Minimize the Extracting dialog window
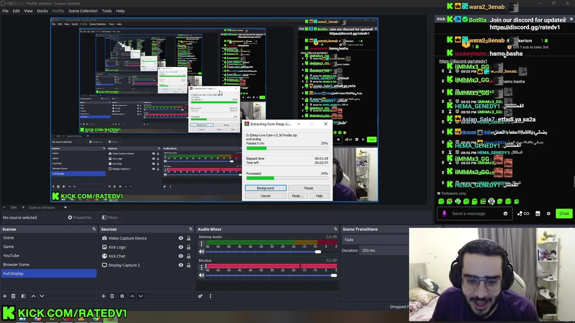Viewport: 575px width, 323px height. pyautogui.click(x=298, y=124)
